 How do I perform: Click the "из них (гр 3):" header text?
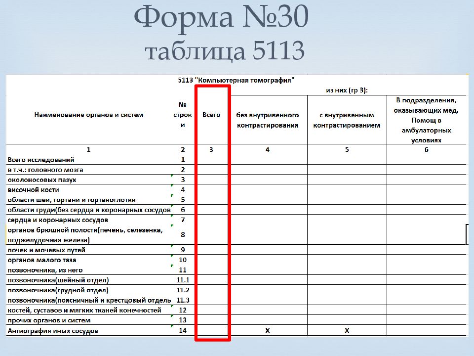click(347, 90)
